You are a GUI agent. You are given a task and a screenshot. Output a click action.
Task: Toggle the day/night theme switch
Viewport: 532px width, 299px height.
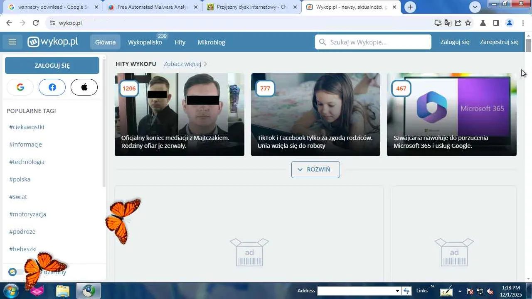(x=16, y=272)
